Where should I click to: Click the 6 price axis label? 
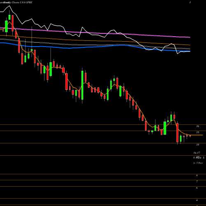197,188
